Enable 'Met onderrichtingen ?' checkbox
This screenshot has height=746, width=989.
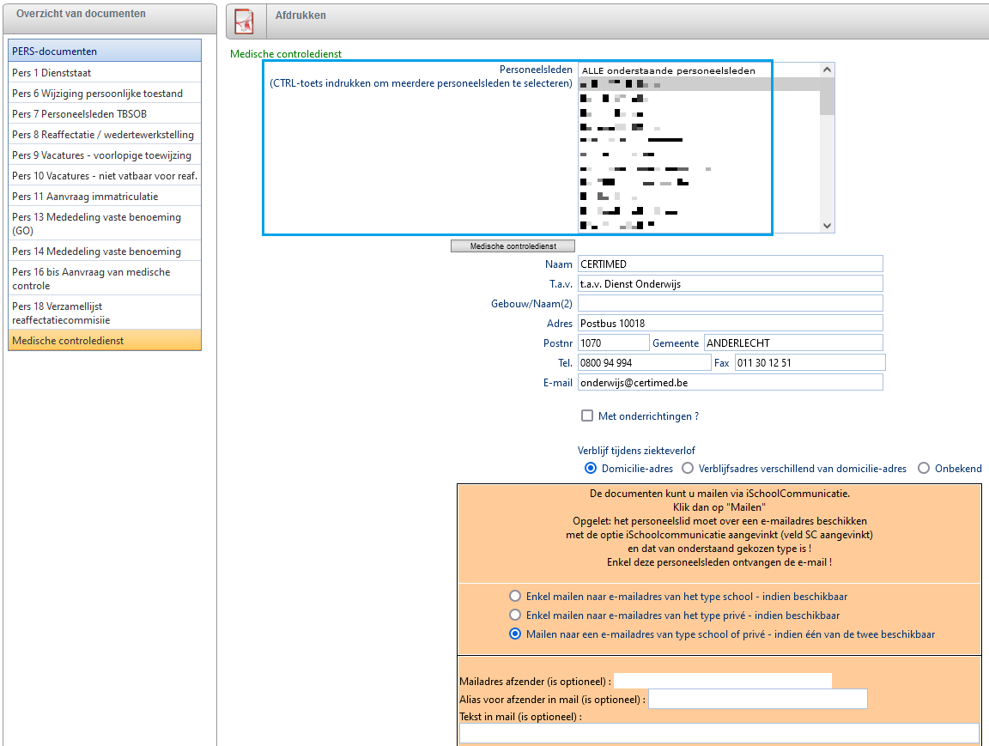[587, 415]
